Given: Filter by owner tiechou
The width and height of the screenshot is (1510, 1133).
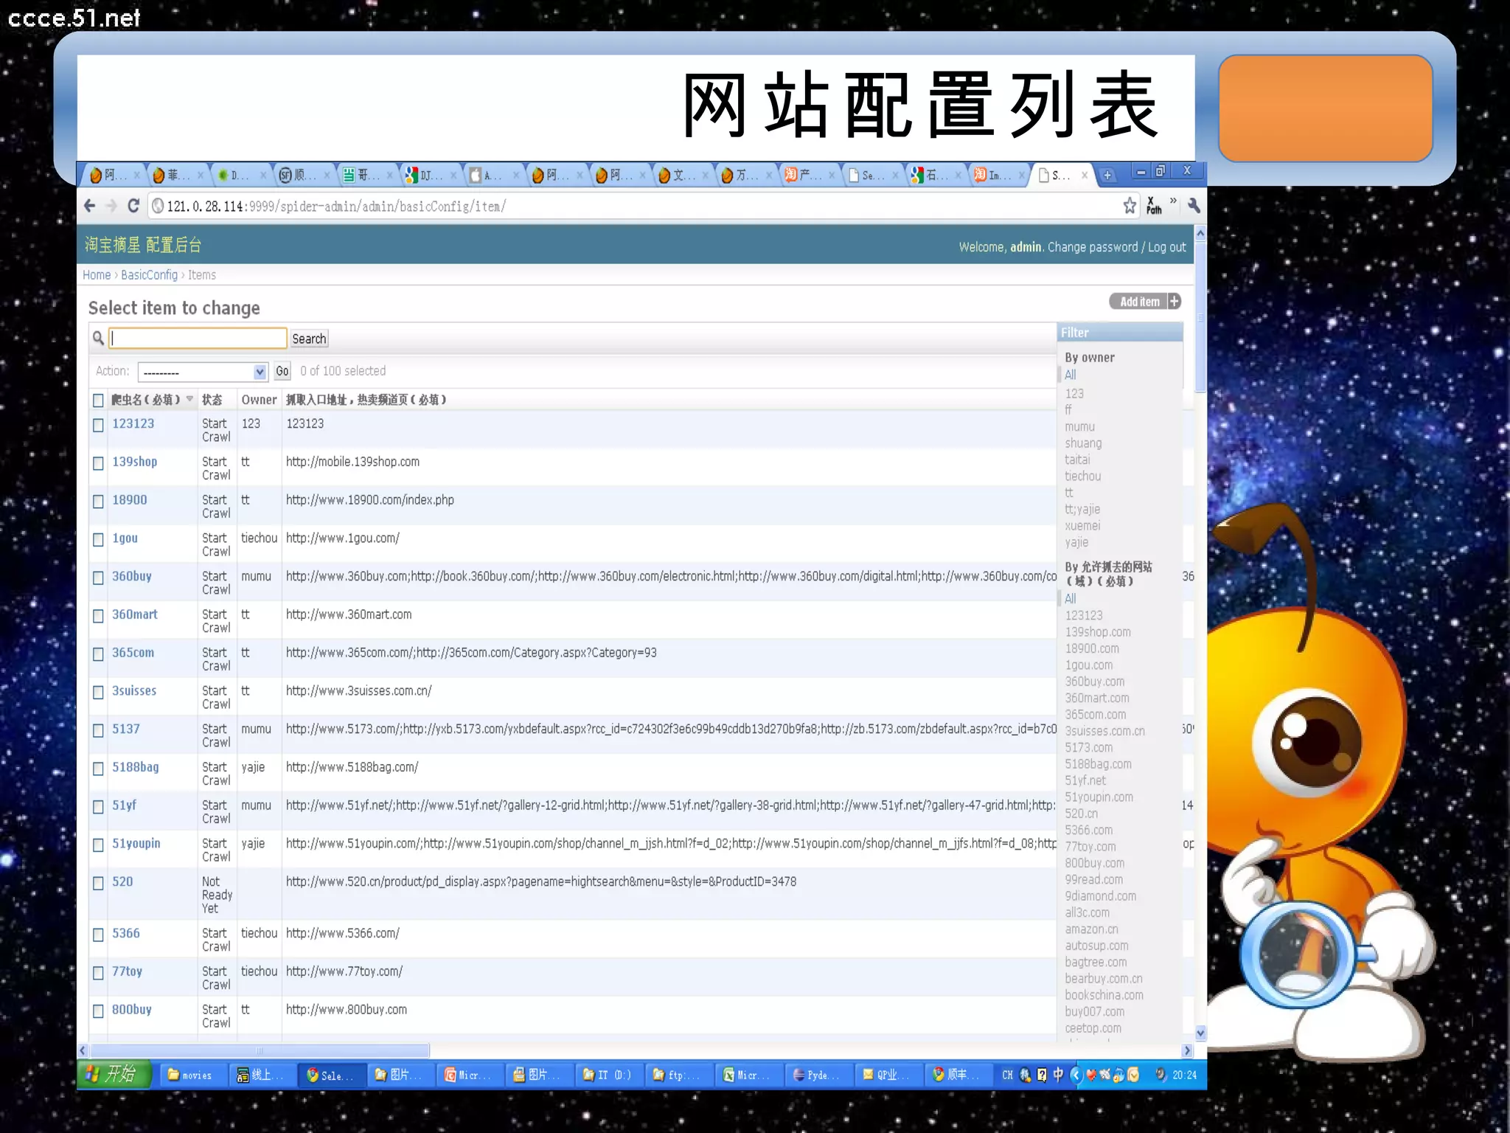Looking at the screenshot, I should point(1082,476).
